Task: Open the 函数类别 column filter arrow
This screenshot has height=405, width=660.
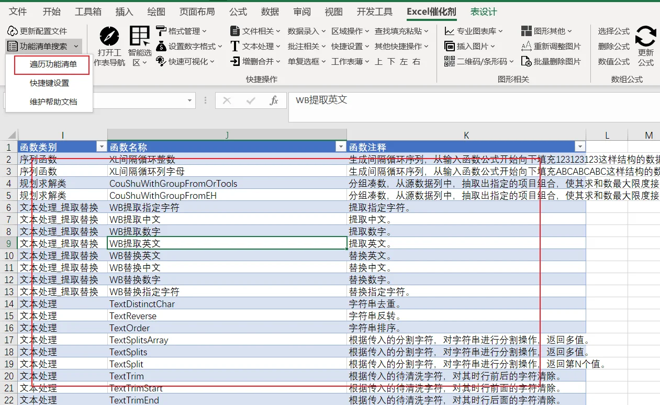Action: [x=101, y=147]
